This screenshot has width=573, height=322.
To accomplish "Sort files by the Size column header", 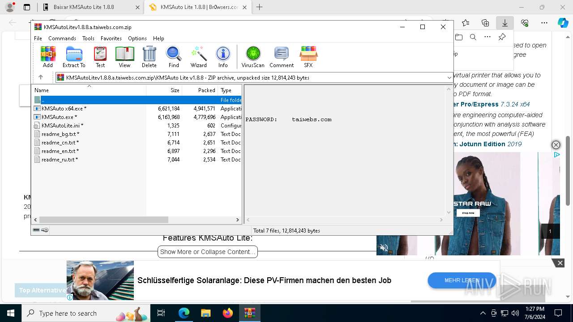I will pos(164,90).
